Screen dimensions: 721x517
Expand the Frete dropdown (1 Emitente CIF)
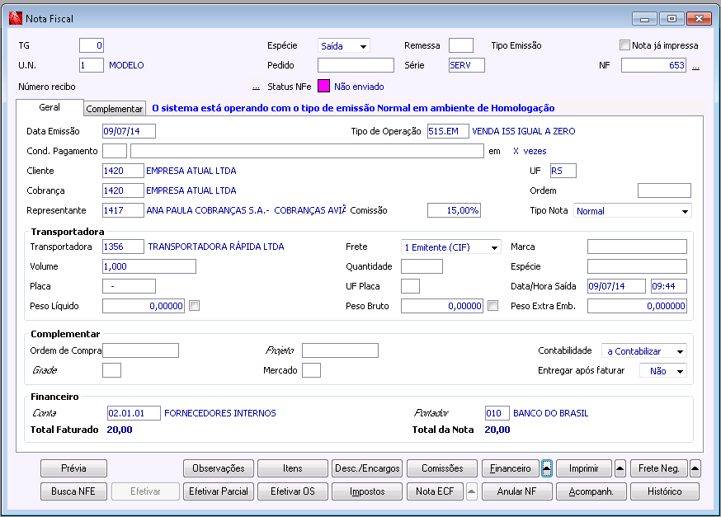(x=493, y=247)
